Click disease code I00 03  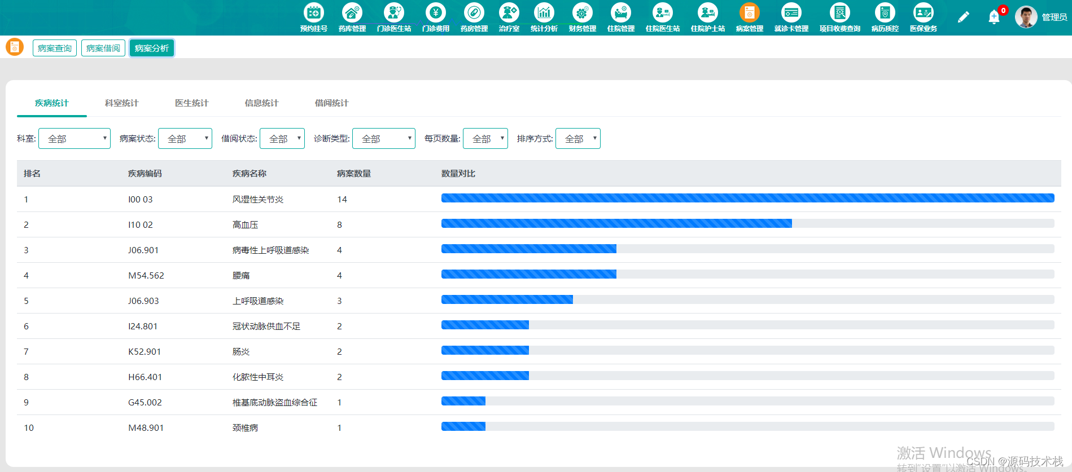[x=141, y=200]
